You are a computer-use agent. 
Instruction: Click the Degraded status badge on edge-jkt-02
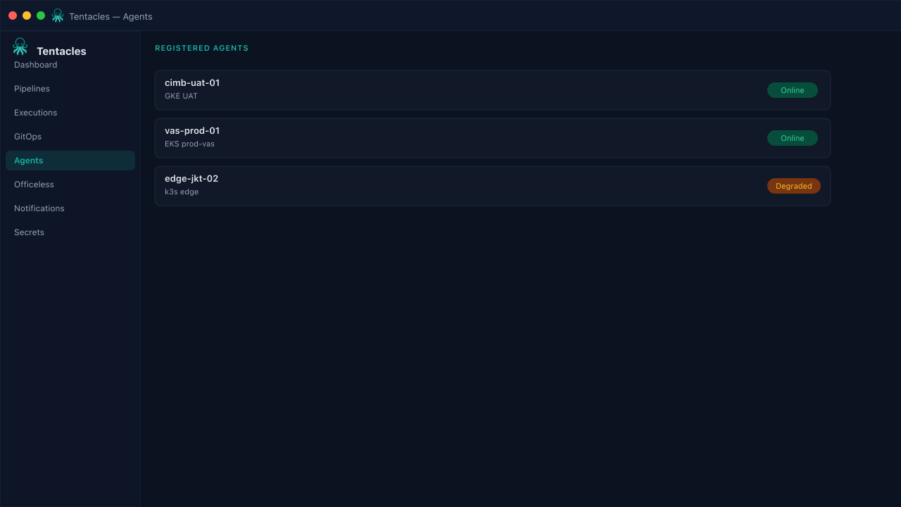coord(794,186)
